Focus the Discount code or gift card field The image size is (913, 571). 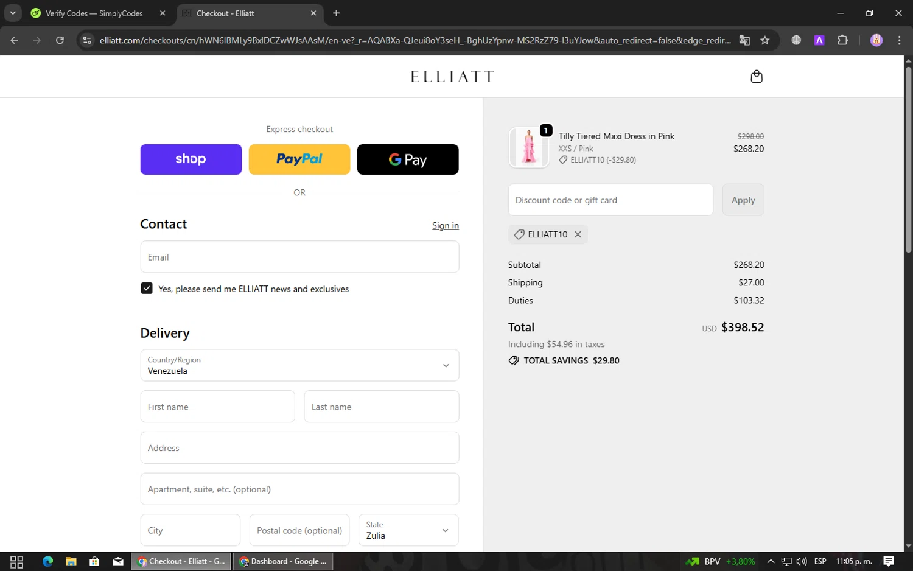(610, 200)
